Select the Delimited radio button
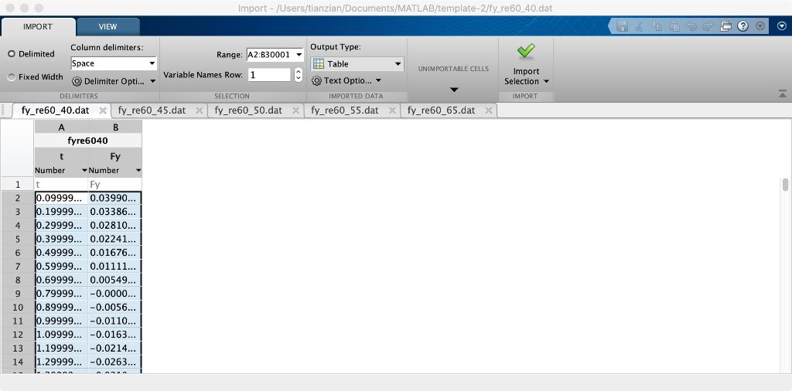The height and width of the screenshot is (391, 792). pyautogui.click(x=11, y=54)
